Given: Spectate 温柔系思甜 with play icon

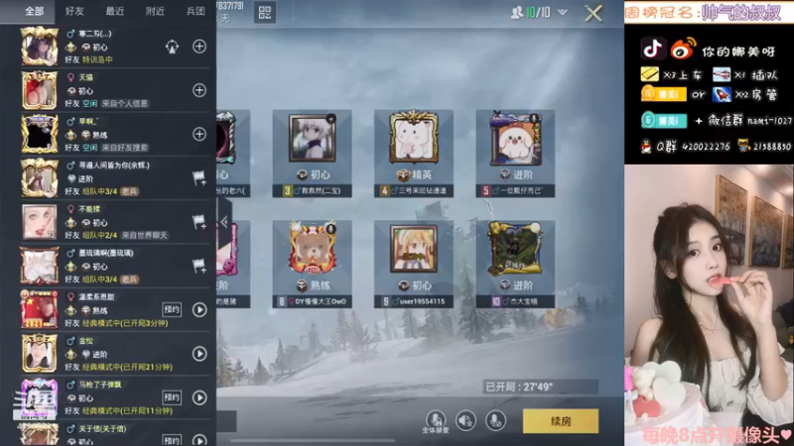Looking at the screenshot, I should click(x=199, y=310).
